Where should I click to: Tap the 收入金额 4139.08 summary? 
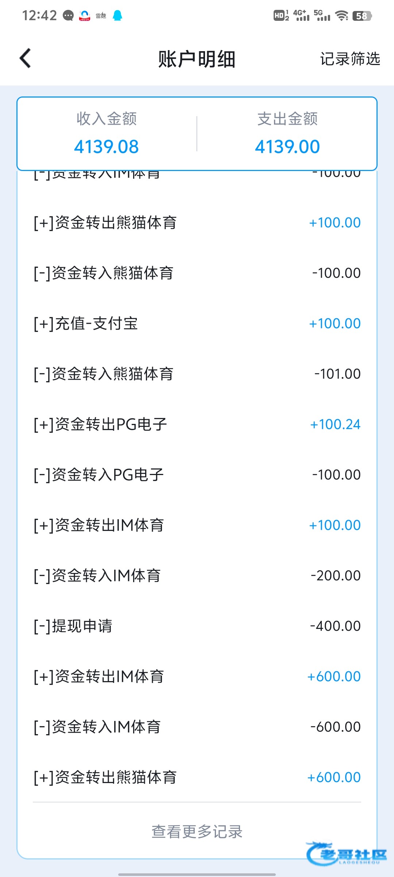[107, 134]
